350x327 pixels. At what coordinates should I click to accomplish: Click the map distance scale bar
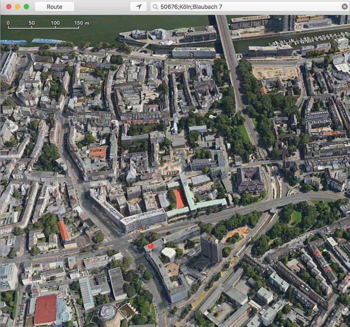(x=48, y=24)
